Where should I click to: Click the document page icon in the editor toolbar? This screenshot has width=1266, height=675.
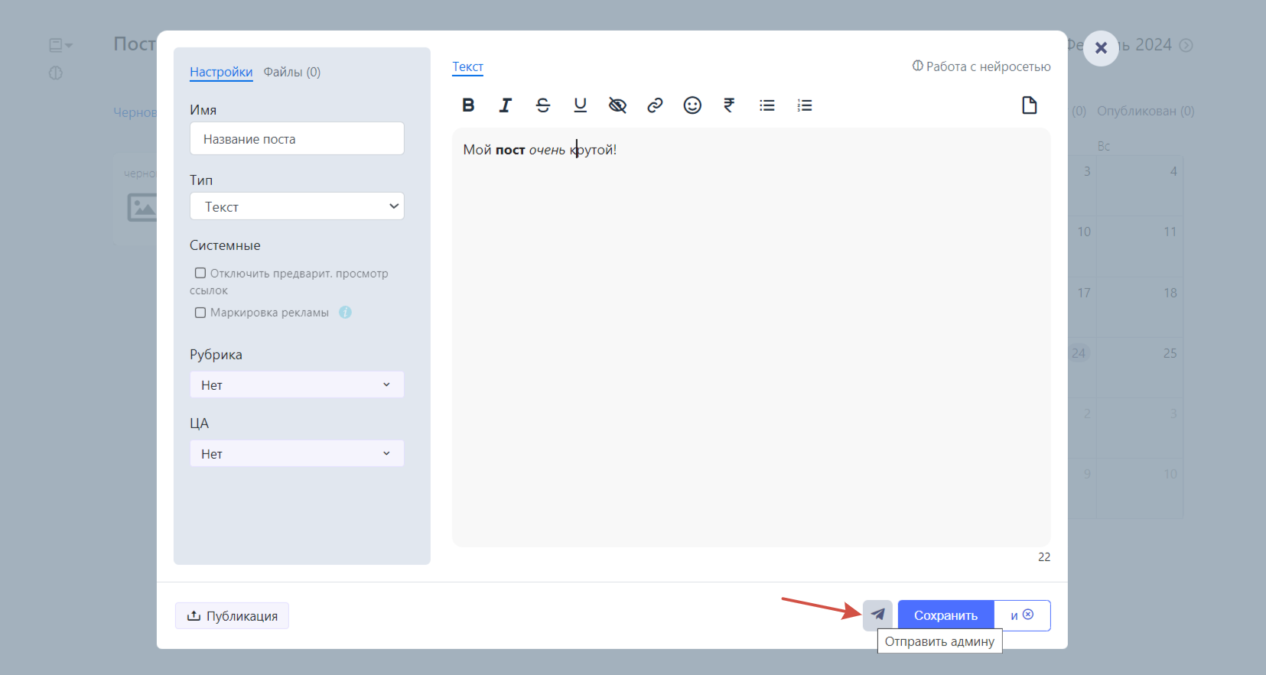coord(1030,105)
